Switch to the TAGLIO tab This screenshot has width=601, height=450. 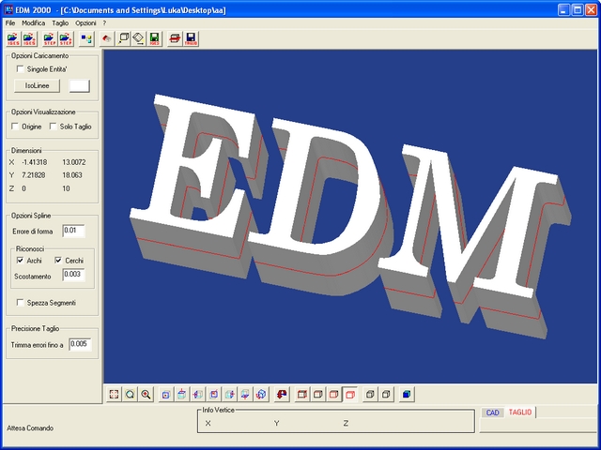[x=520, y=412]
